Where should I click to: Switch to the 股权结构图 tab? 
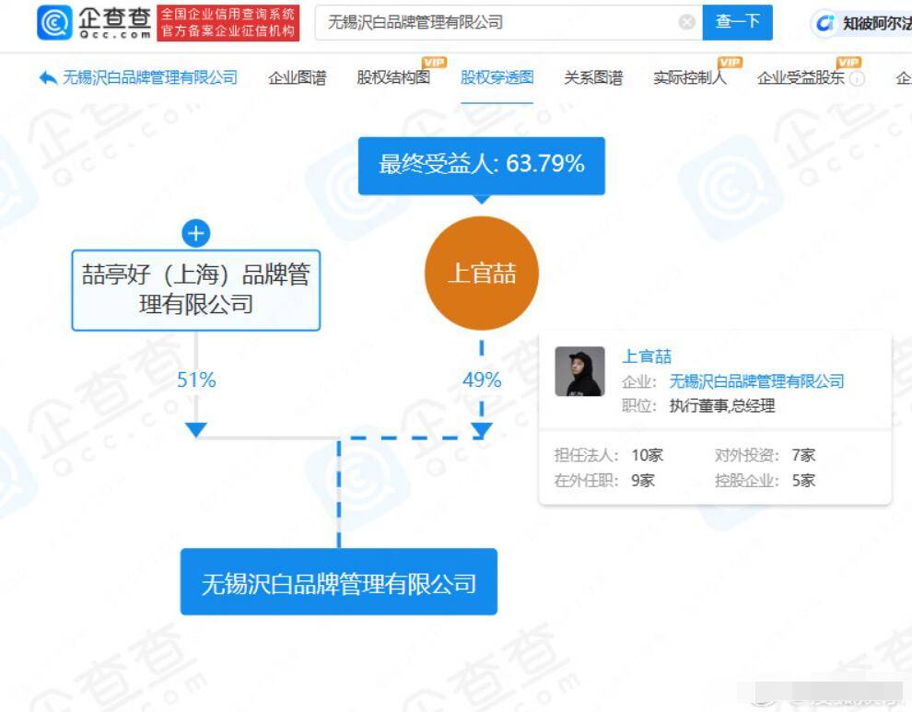pos(393,78)
